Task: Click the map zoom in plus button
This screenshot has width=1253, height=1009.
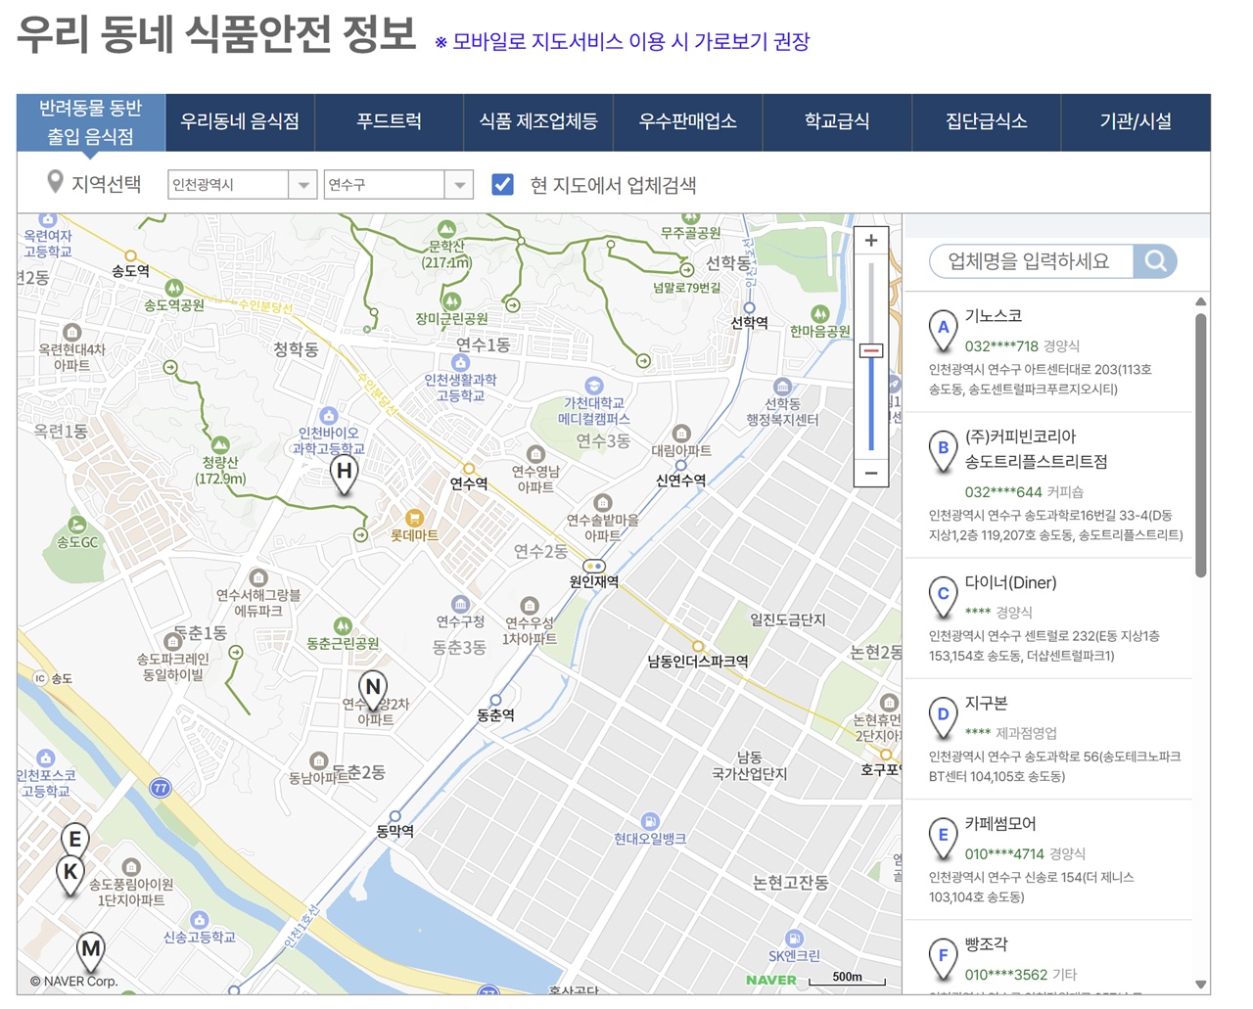Action: tap(870, 241)
